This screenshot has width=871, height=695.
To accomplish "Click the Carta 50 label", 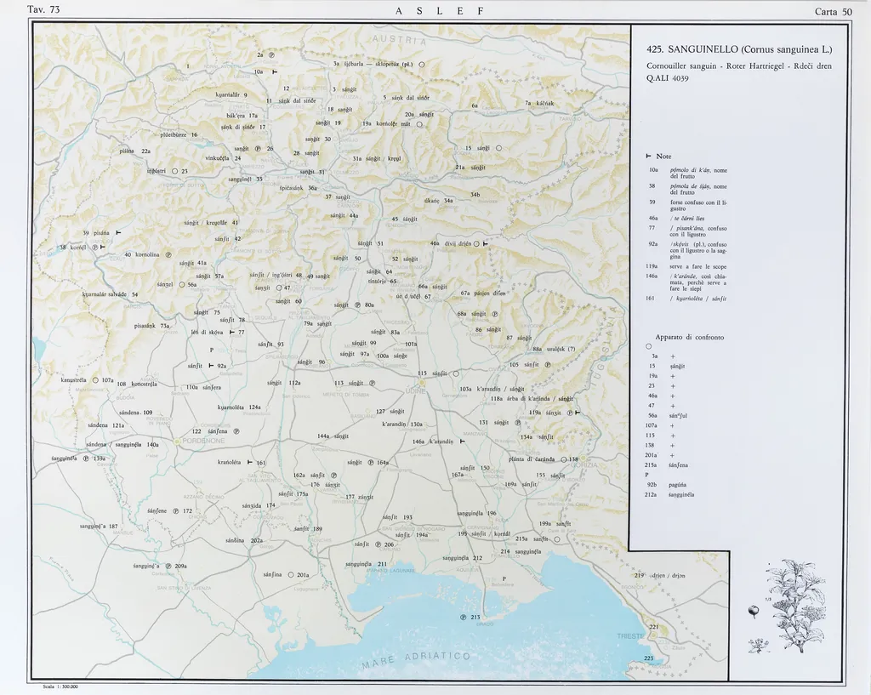I will [x=832, y=11].
